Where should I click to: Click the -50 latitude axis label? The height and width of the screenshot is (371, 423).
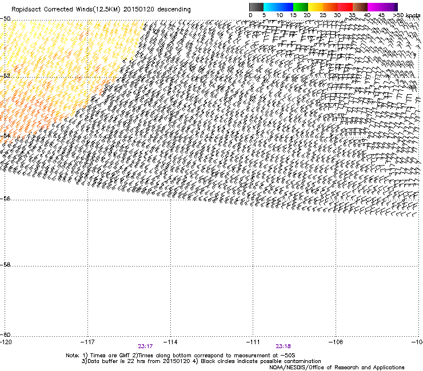click(x=5, y=19)
